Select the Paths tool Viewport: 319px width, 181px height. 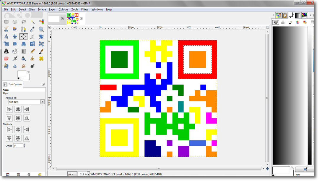pyautogui.click(x=24, y=29)
